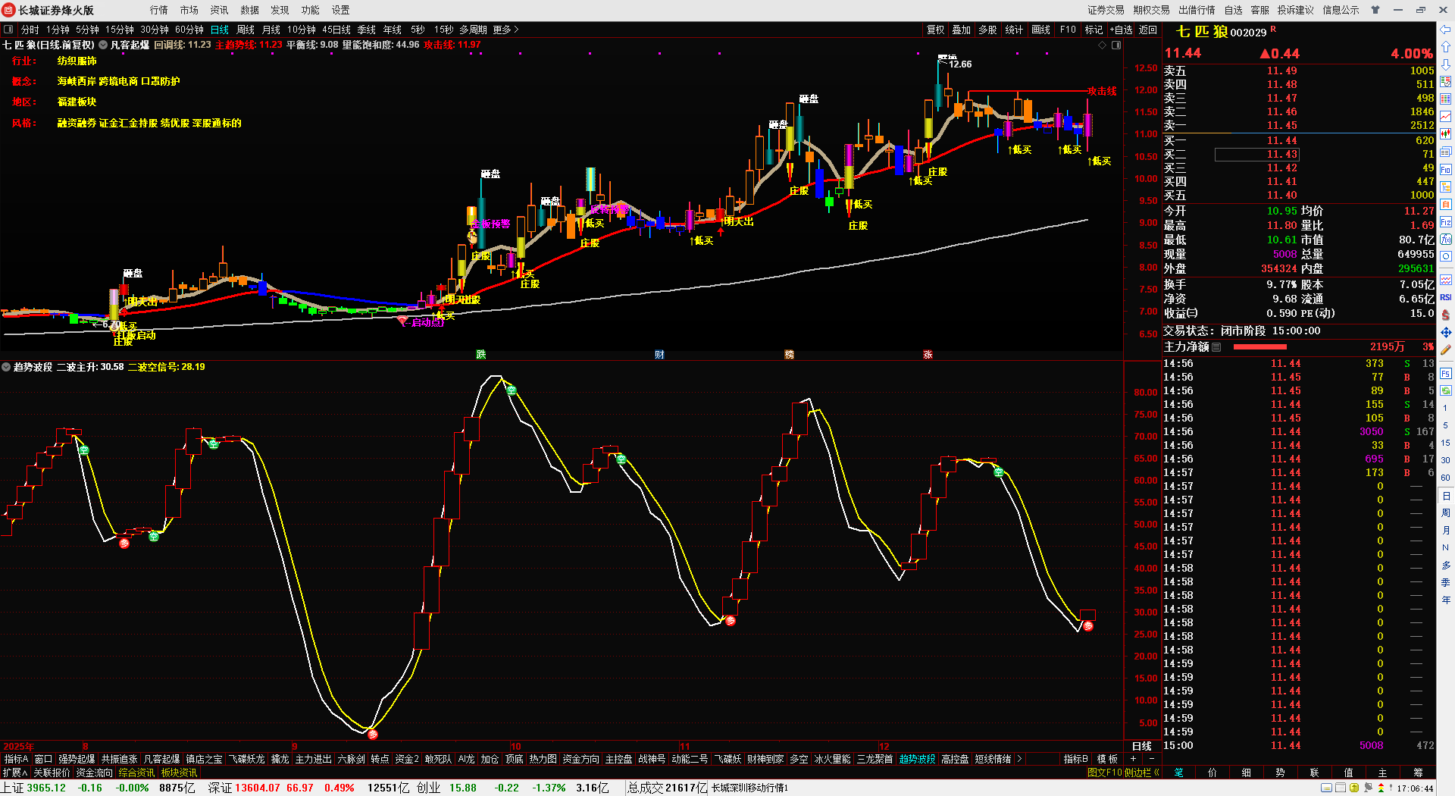Image resolution: width=1455 pixels, height=796 pixels.
Task: Click the 财 marker icon below main chart
Action: [659, 355]
